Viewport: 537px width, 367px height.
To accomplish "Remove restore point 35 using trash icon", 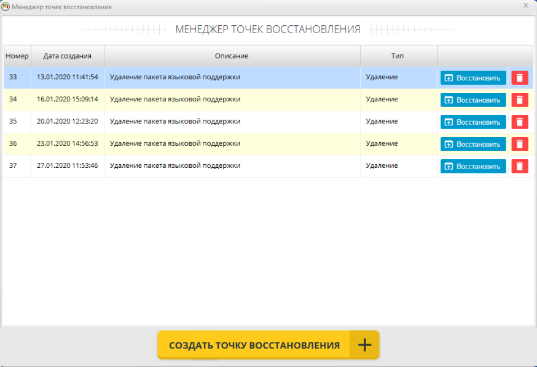I will [519, 122].
